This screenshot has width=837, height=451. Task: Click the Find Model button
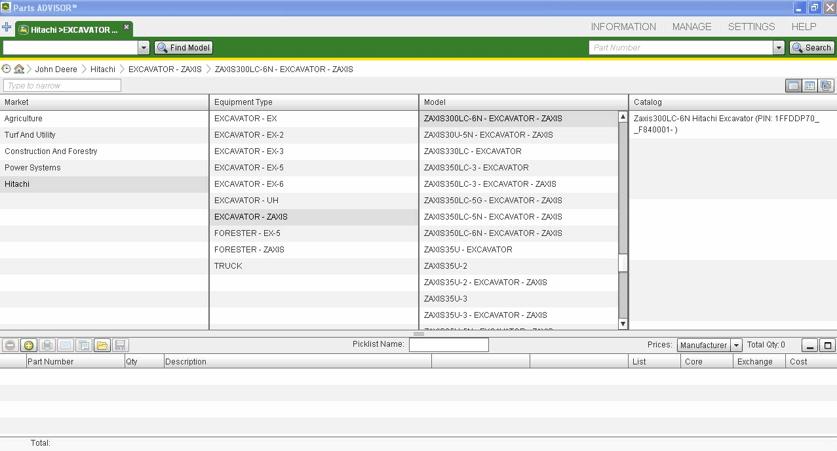(x=183, y=47)
